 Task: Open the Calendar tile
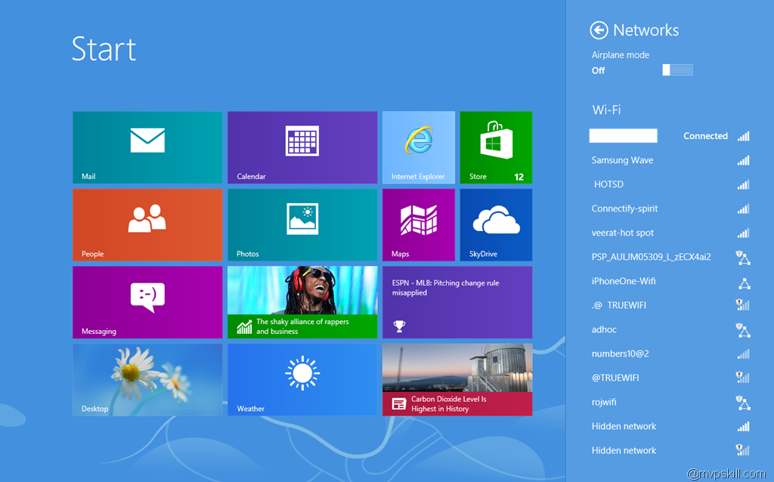(302, 147)
